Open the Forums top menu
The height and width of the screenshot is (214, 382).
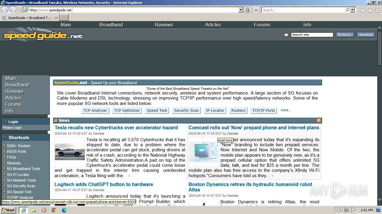(x=262, y=25)
